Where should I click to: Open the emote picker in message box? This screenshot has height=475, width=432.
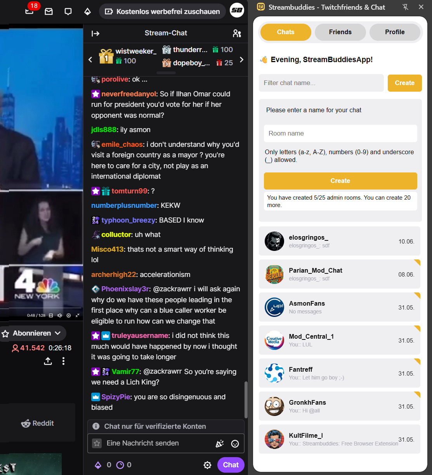click(x=235, y=444)
